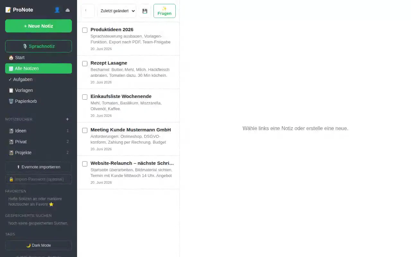Go to Start in the sidebar
This screenshot has width=411, height=257.
coord(39,58)
